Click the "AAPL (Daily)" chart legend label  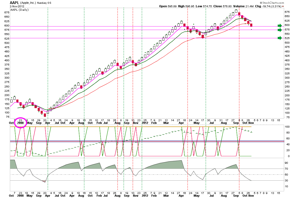(x=20, y=10)
